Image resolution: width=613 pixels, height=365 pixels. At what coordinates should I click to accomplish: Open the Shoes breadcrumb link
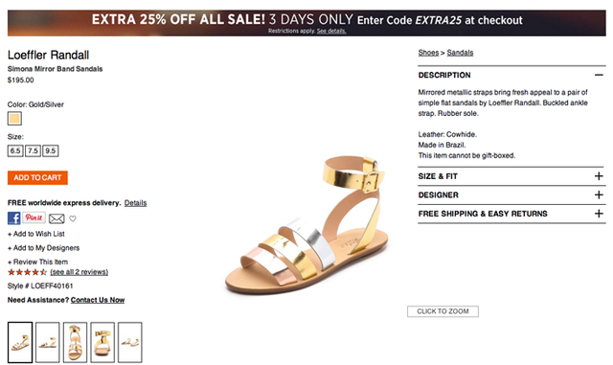pos(428,53)
